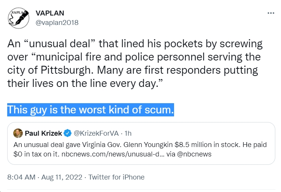Click the VAPLAN display name
281x192 pixels.
[x=50, y=13]
